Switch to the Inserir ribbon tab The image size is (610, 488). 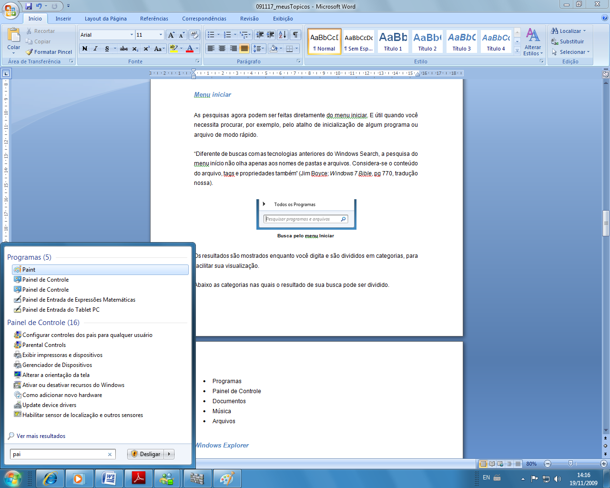(x=63, y=19)
